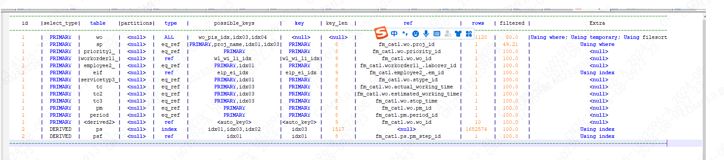The width and height of the screenshot is (724, 160).
Task: Click filtered value '49.21'
Action: tap(510, 44)
